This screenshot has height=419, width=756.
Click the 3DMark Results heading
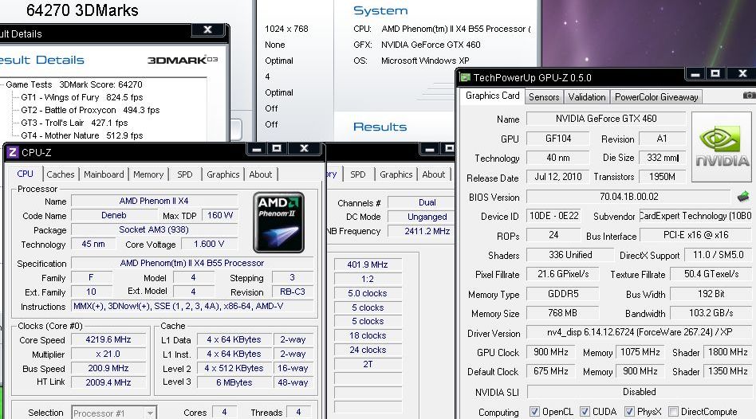380,127
